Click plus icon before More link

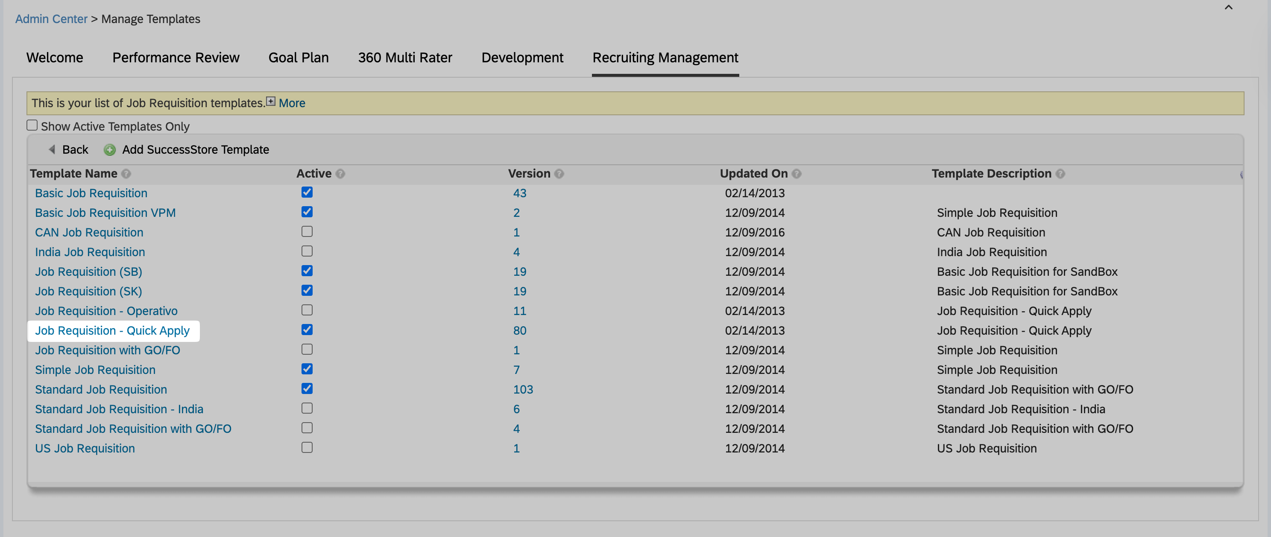click(x=271, y=101)
